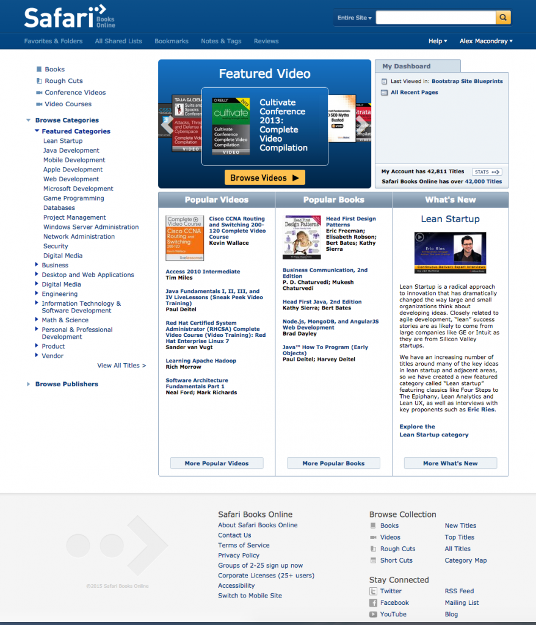Open Notes & Tags

tap(221, 41)
